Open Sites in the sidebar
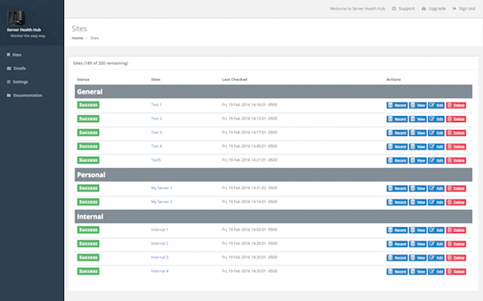 pyautogui.click(x=14, y=55)
